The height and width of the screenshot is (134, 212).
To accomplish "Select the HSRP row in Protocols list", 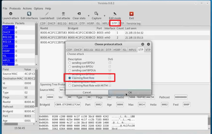I will pyautogui.click(x=19, y=51).
